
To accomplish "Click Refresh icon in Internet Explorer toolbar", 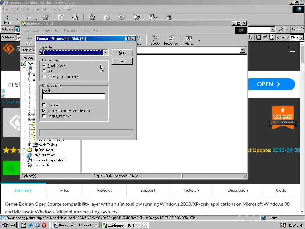I will (x=60, y=17).
